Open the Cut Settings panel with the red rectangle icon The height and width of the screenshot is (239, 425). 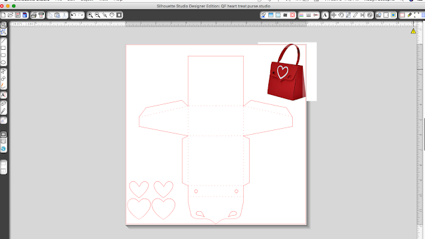coord(402,15)
